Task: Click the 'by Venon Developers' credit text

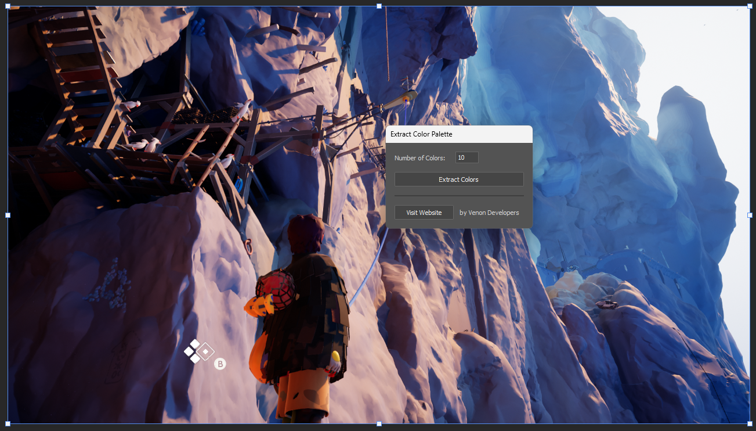Action: tap(489, 213)
